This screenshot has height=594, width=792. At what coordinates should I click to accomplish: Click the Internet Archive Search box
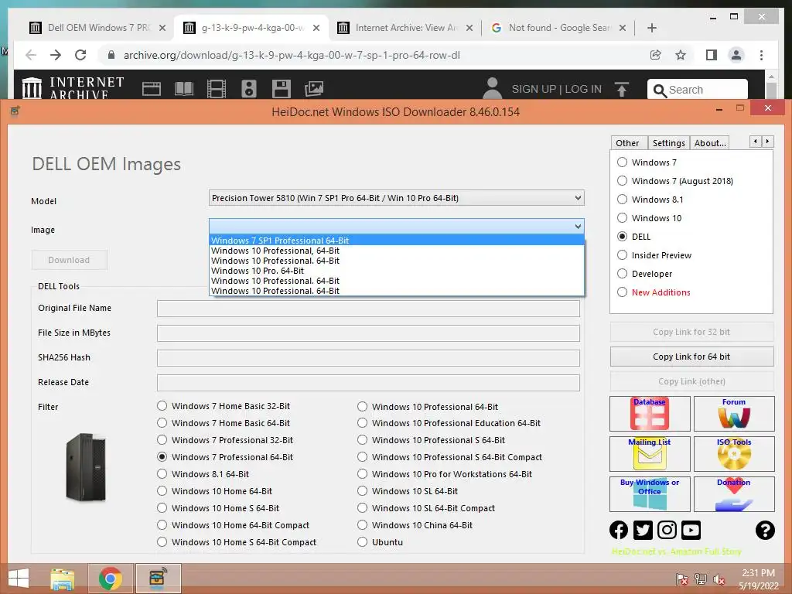698,90
